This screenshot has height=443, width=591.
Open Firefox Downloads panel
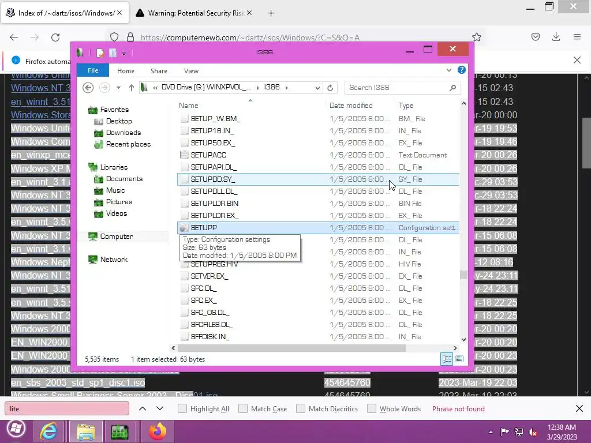[x=556, y=37]
